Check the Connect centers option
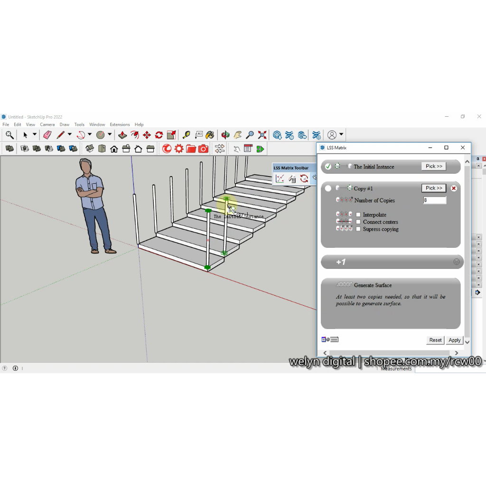 point(358,222)
